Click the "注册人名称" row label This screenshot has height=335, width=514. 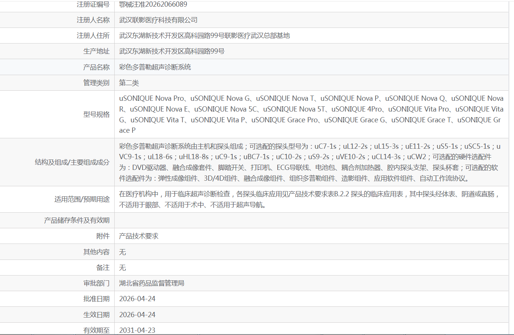coord(93,20)
